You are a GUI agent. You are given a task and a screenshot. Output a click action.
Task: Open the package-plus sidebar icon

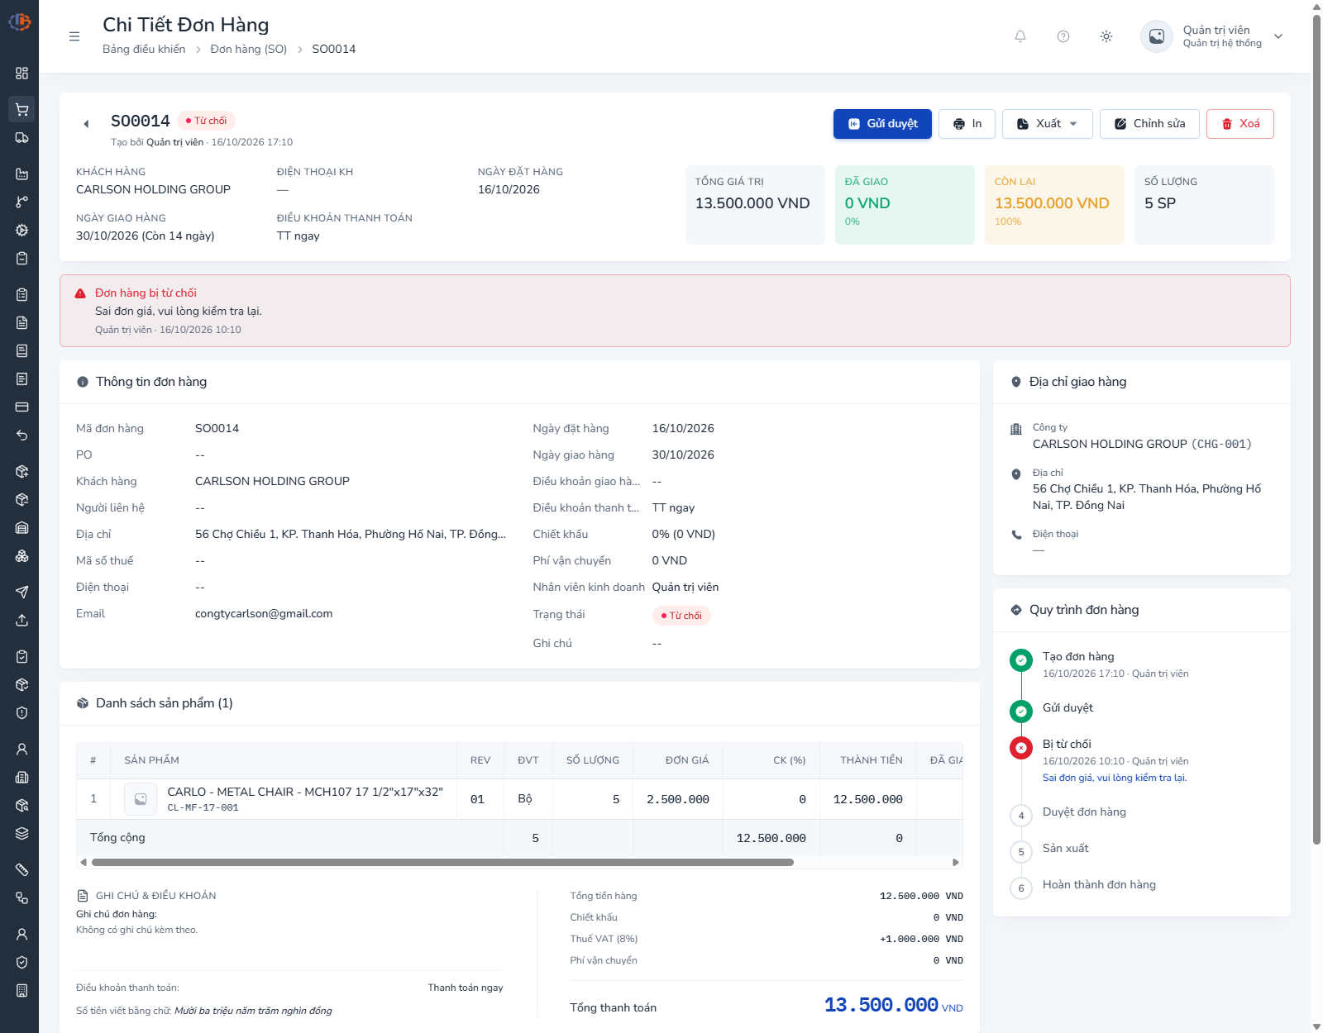21,471
